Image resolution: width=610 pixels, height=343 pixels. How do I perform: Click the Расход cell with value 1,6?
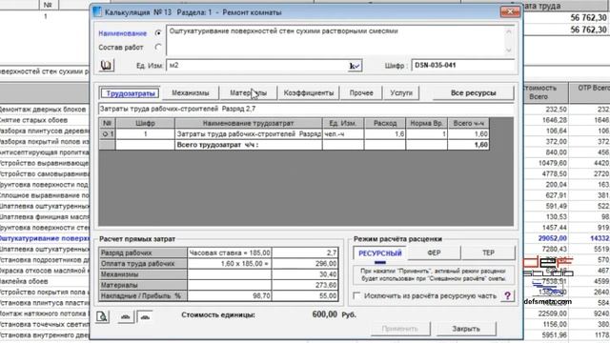pos(385,134)
